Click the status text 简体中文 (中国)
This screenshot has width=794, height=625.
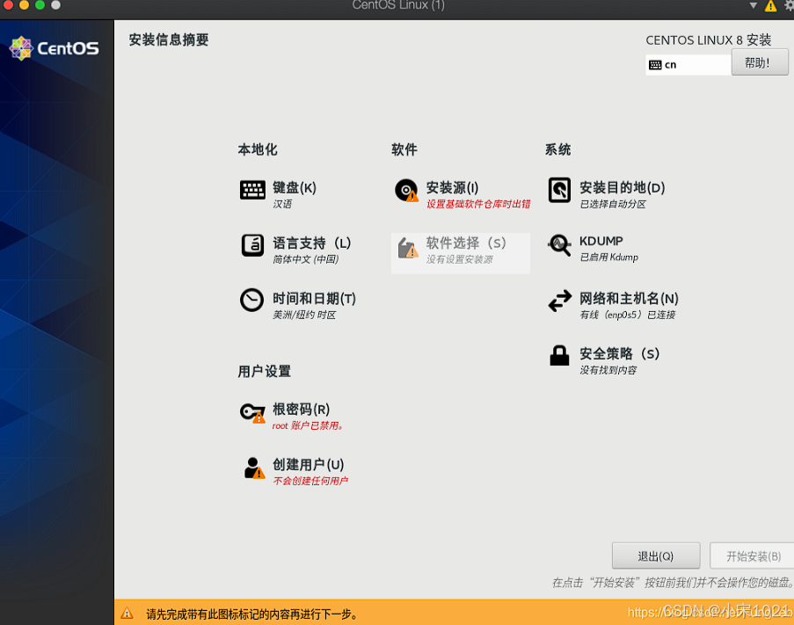pos(306,259)
